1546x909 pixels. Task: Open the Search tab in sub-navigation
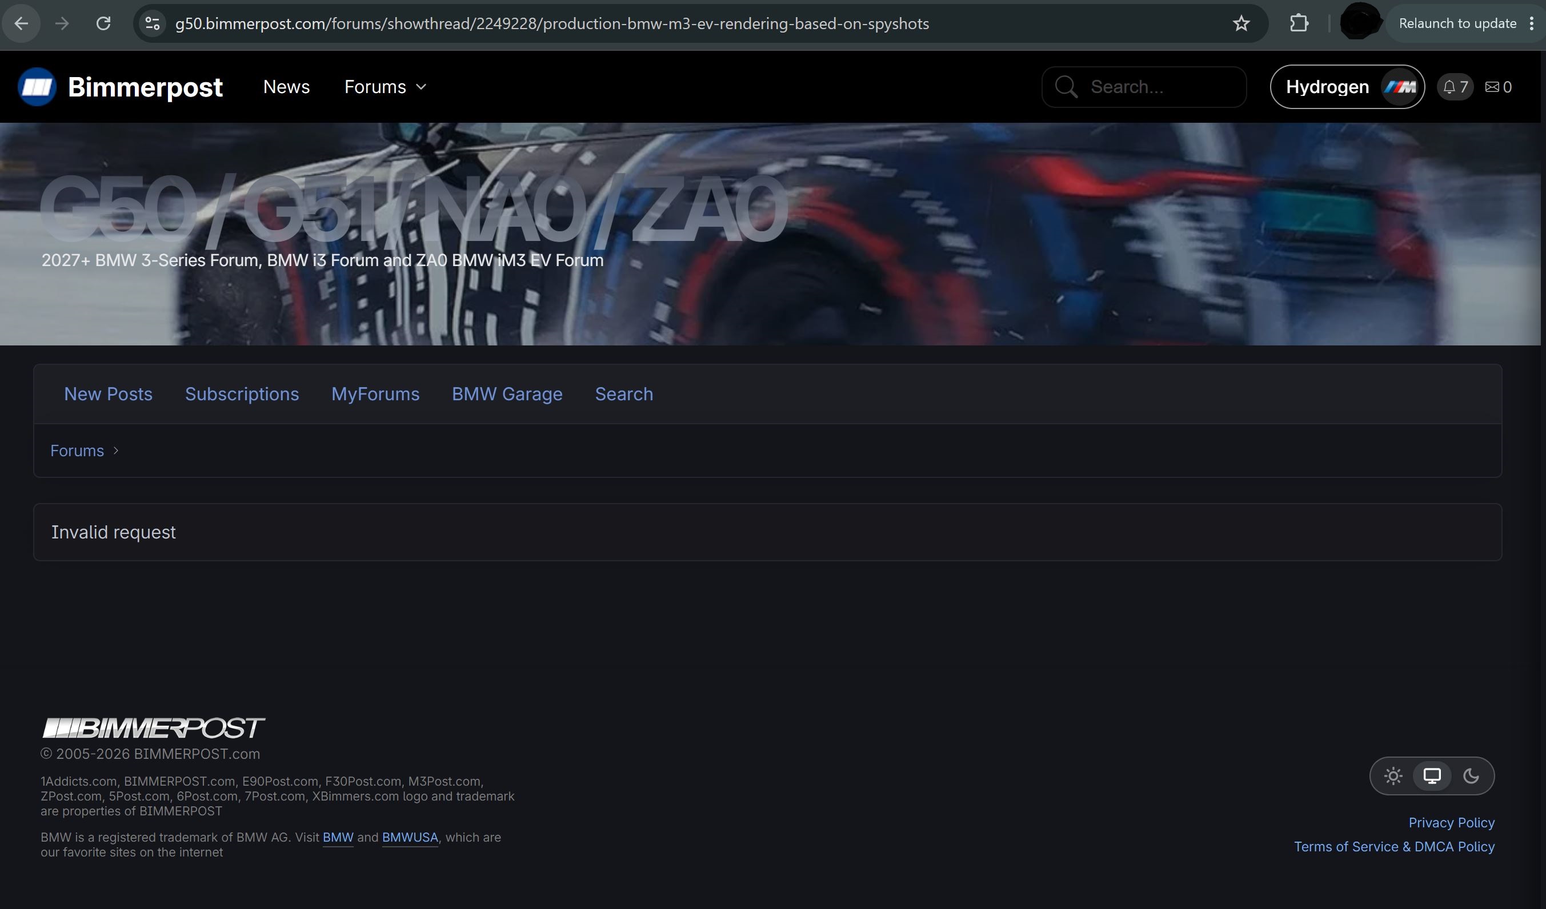624,394
